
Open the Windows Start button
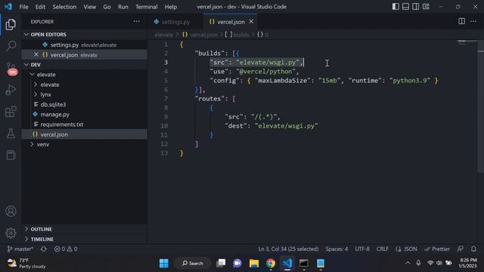pos(164,263)
